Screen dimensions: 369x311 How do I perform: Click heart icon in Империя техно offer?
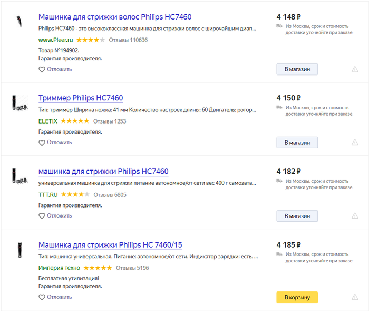(42, 297)
